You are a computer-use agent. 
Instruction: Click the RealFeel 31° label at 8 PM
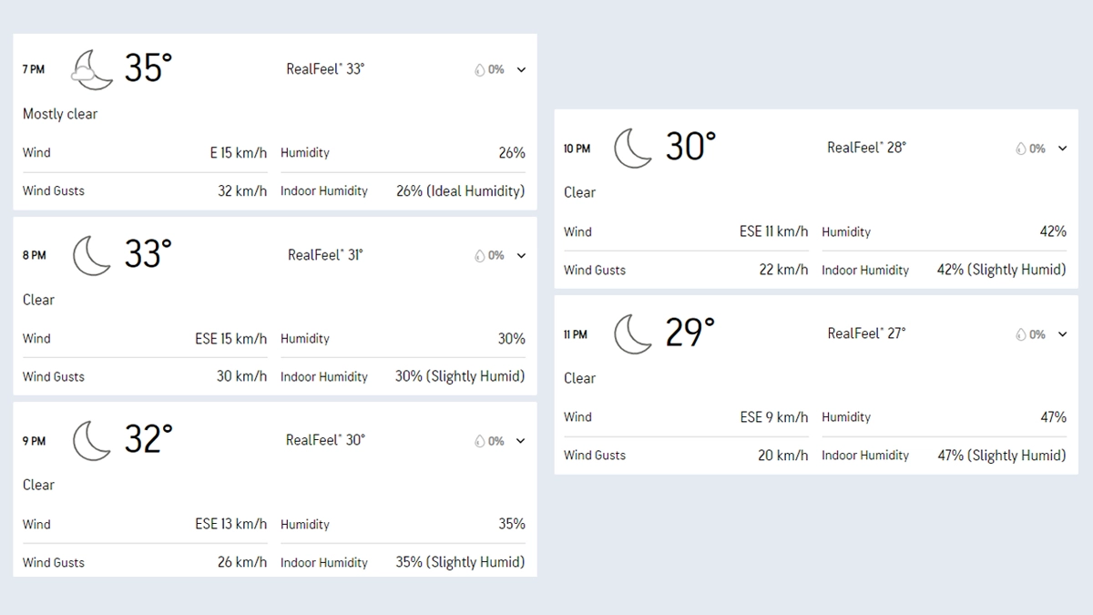pos(325,255)
